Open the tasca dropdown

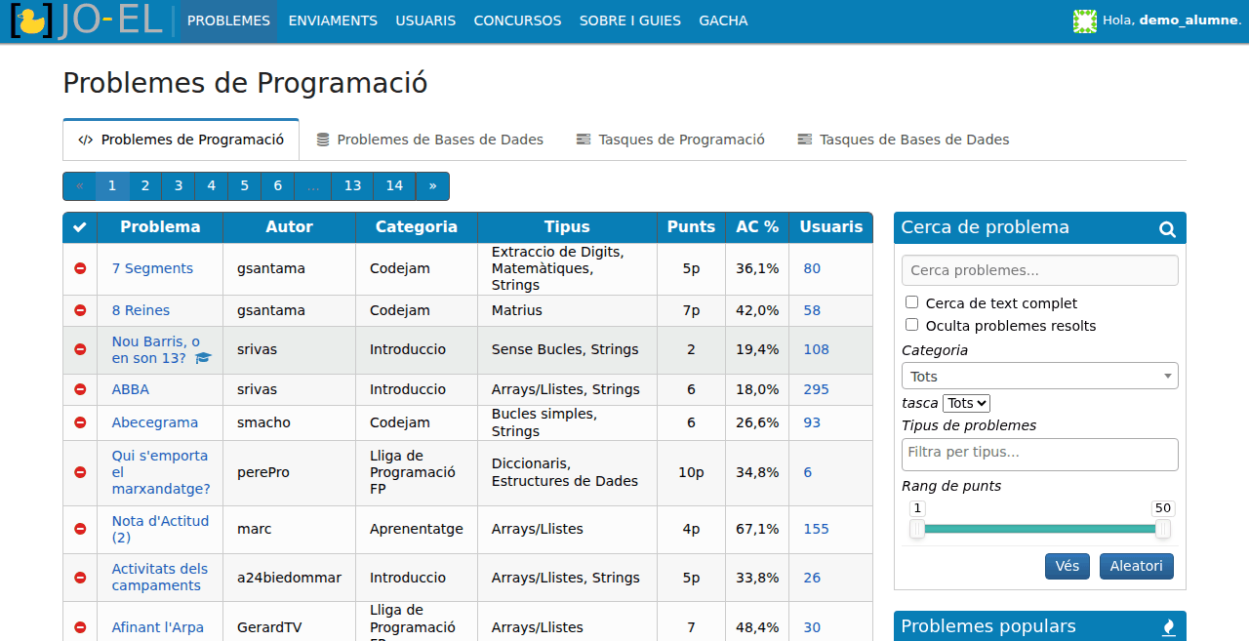[x=967, y=403]
